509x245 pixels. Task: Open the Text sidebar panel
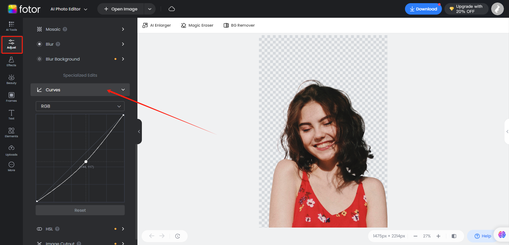click(11, 115)
